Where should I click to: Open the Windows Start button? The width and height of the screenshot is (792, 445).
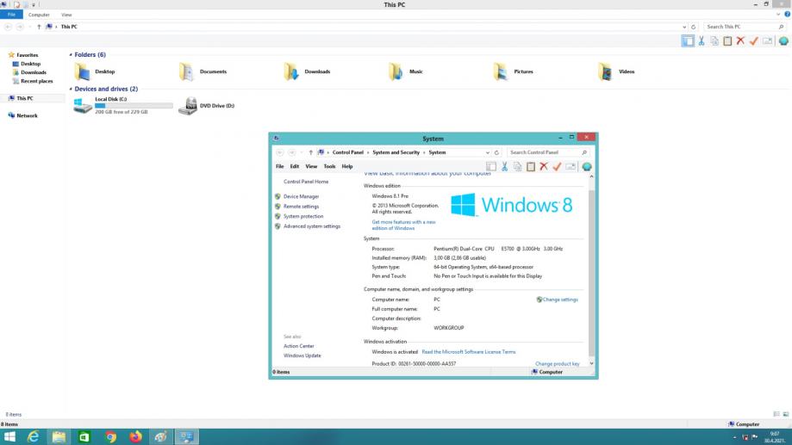(x=9, y=436)
